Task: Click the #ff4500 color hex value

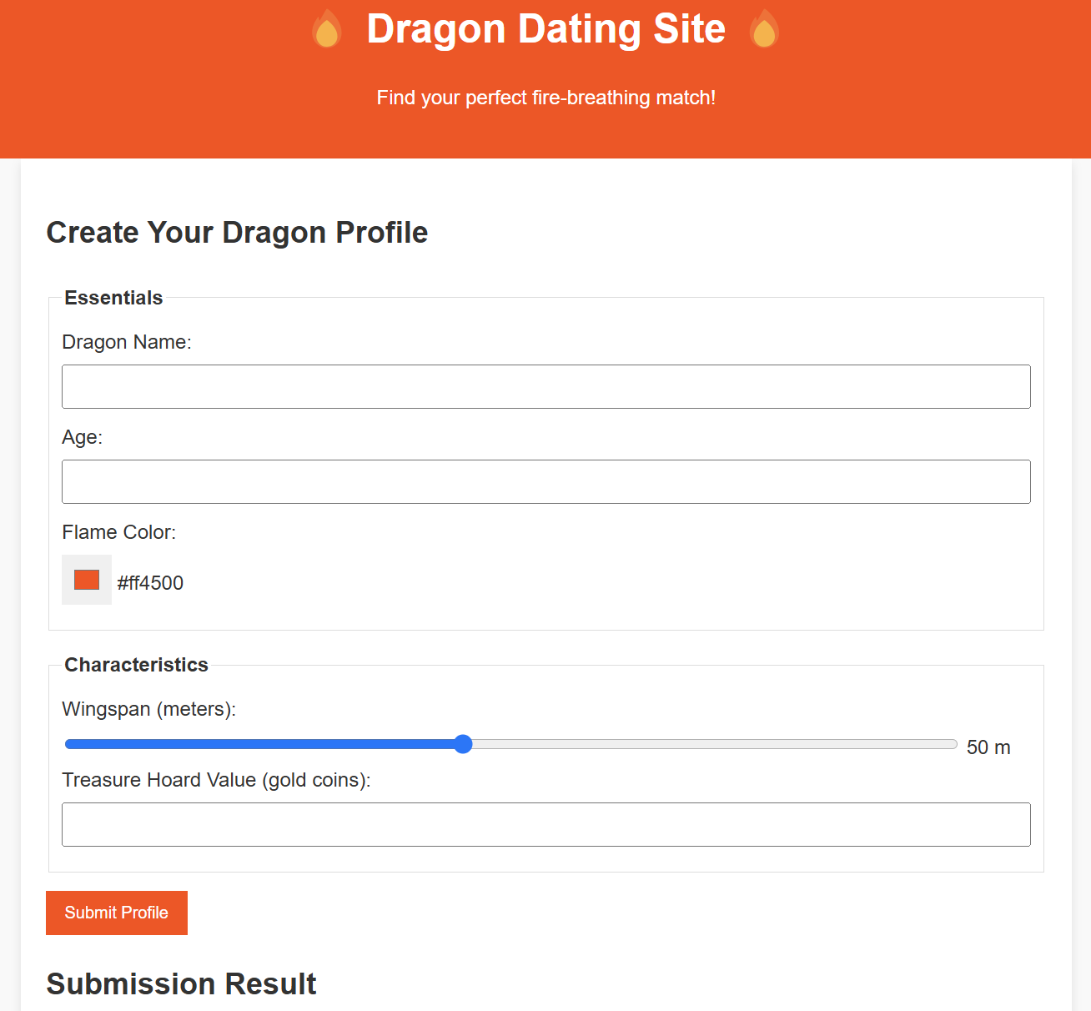Action: click(150, 583)
